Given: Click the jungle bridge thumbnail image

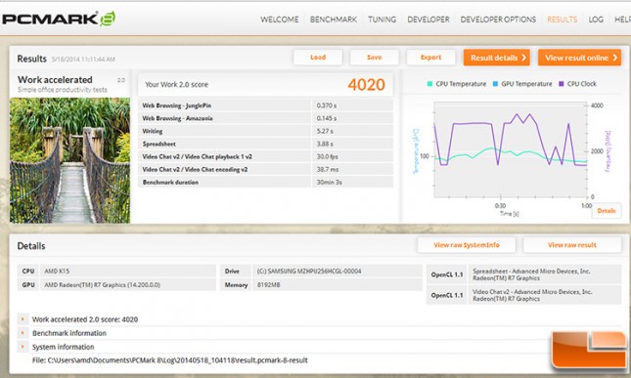Looking at the screenshot, I should coord(70,160).
